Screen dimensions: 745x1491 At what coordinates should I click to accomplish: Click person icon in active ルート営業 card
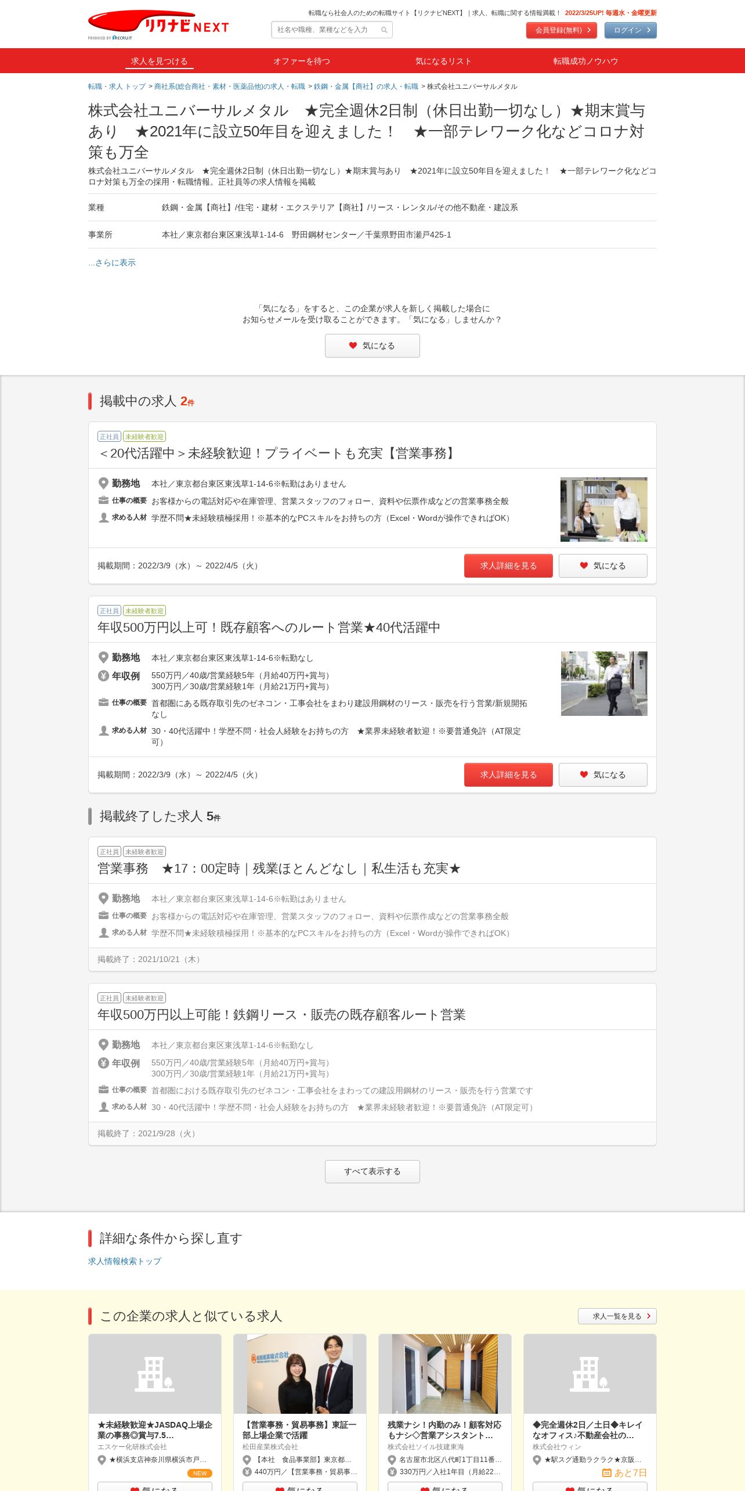pyautogui.click(x=103, y=730)
